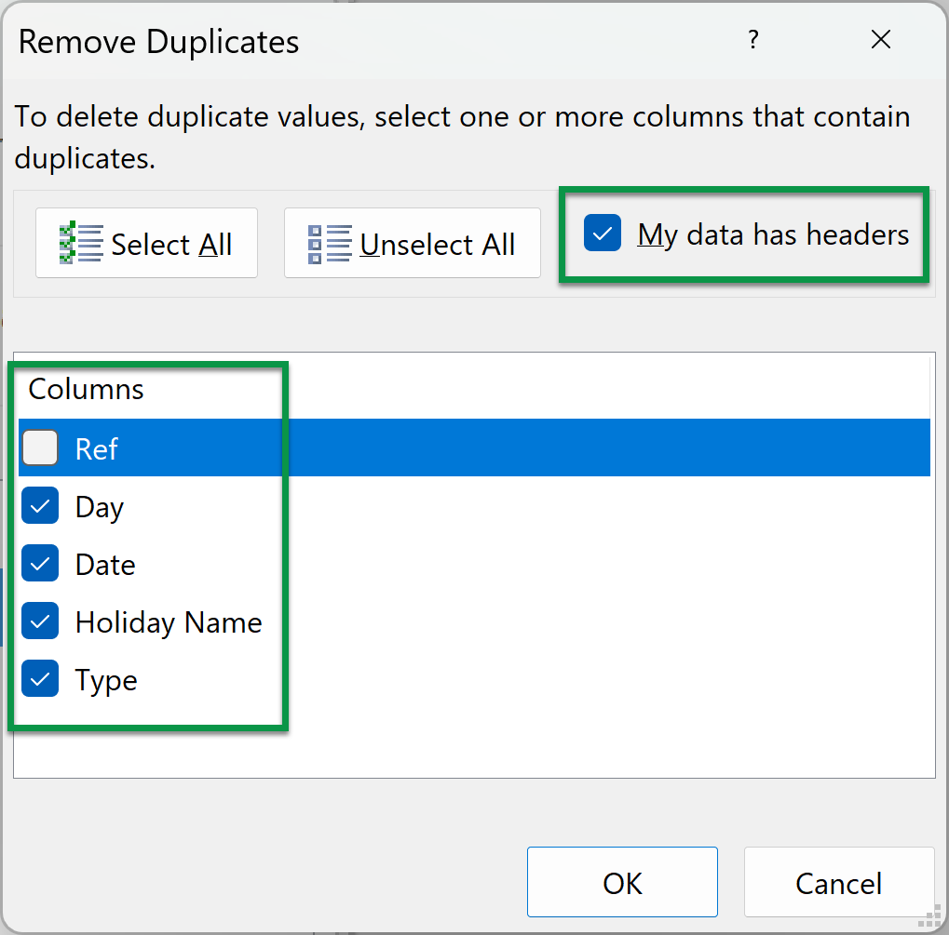This screenshot has width=949, height=935.
Task: Select the highlighted Ref row text
Action: point(97,449)
